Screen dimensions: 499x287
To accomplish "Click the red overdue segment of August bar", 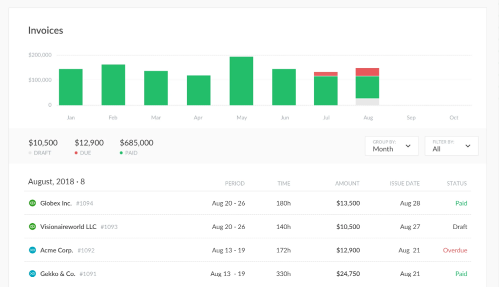I will pyautogui.click(x=367, y=72).
